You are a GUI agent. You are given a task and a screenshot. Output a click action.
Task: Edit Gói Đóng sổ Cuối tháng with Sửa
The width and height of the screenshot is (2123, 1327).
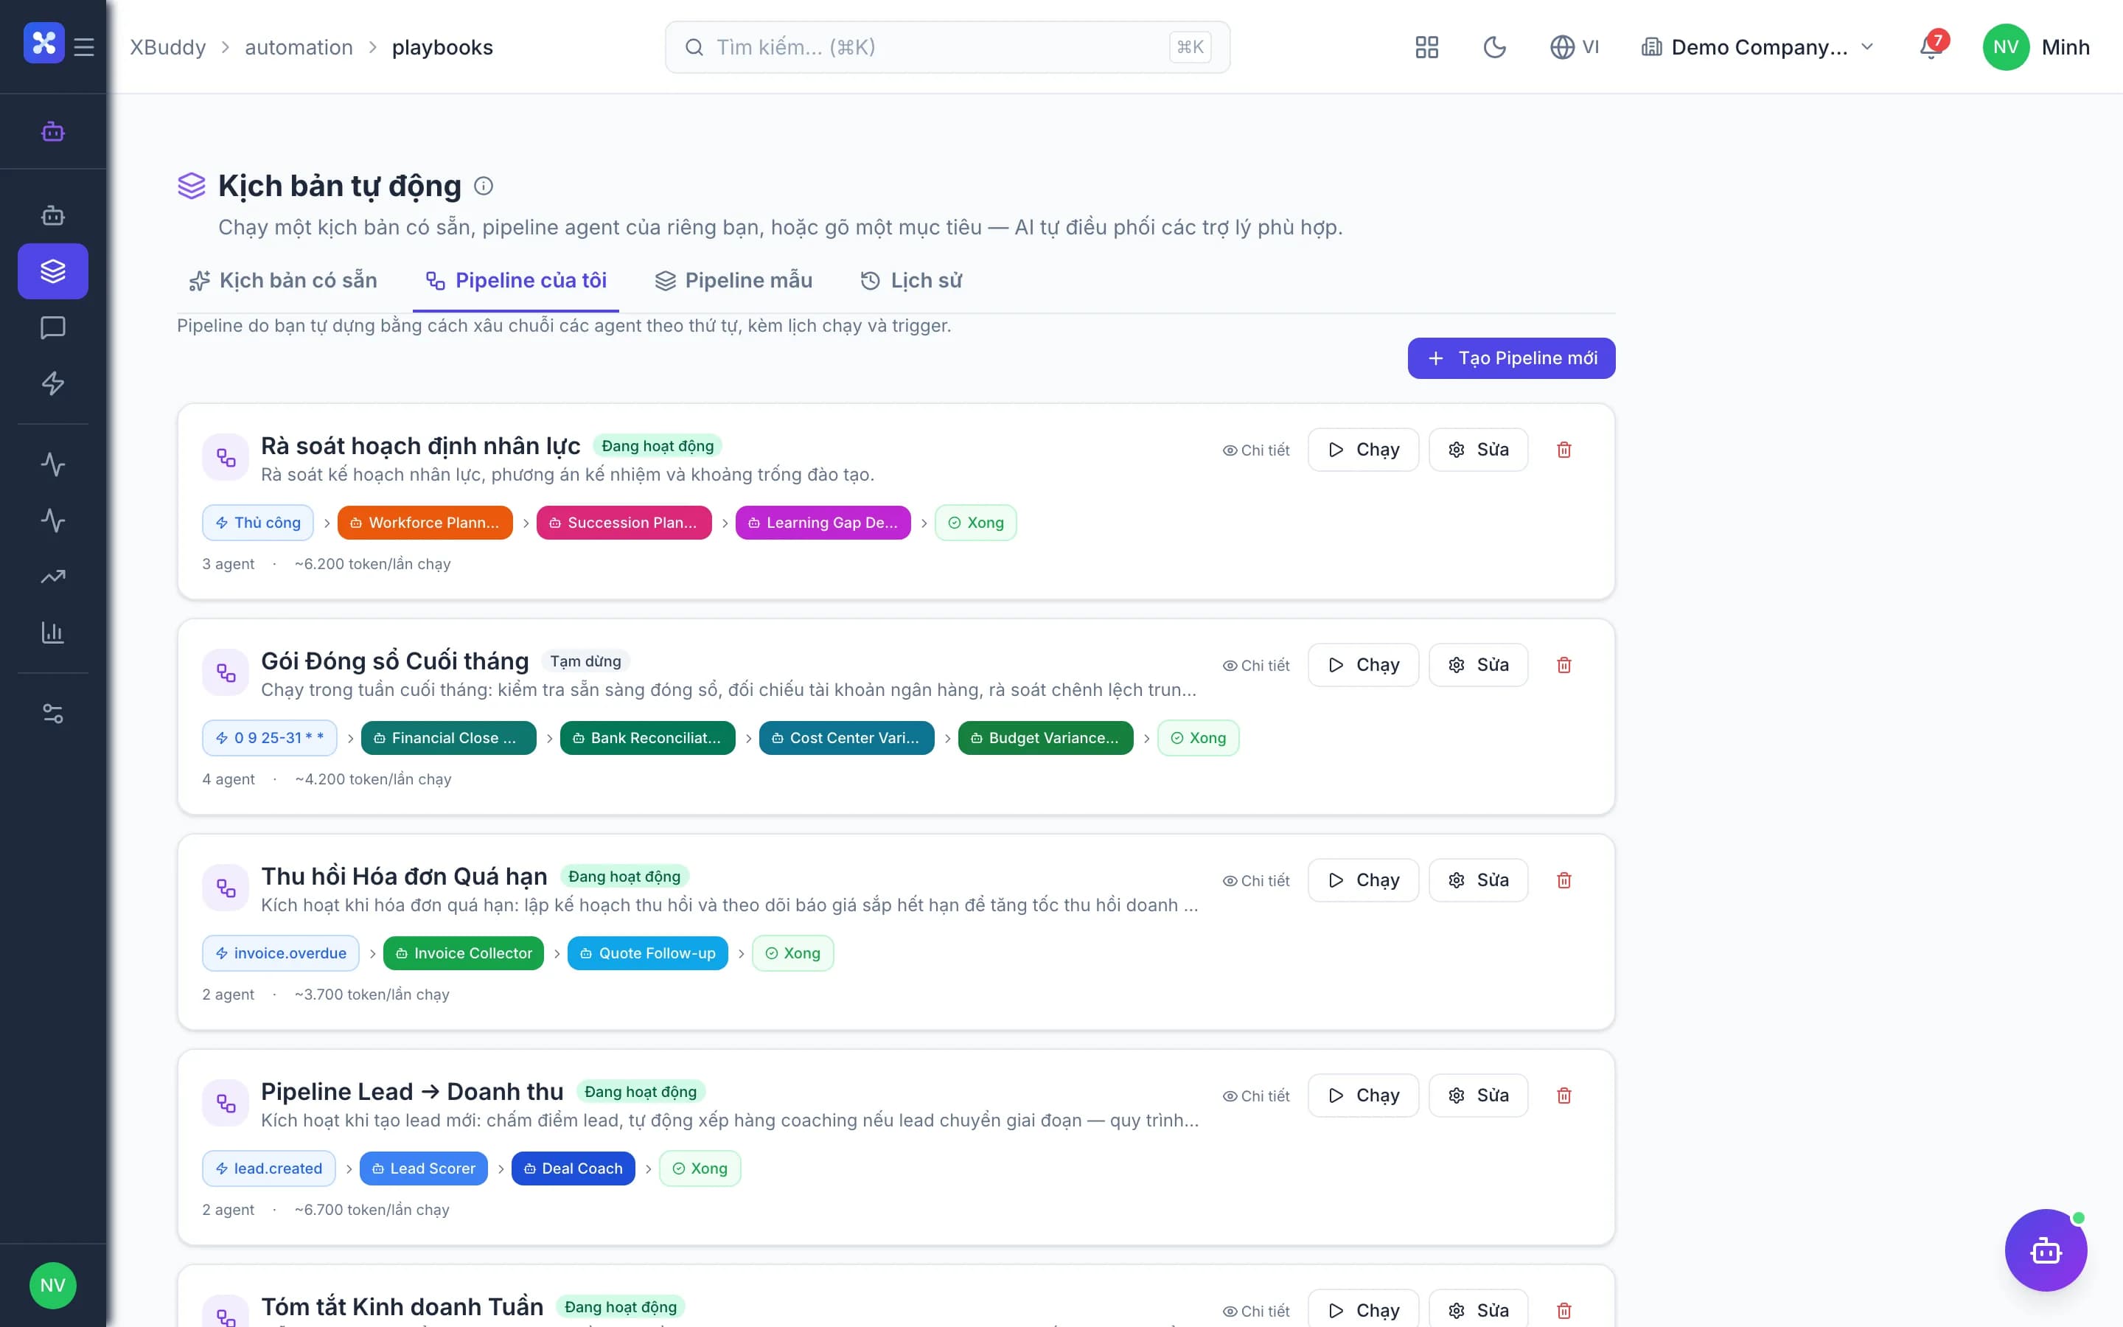[x=1478, y=665]
